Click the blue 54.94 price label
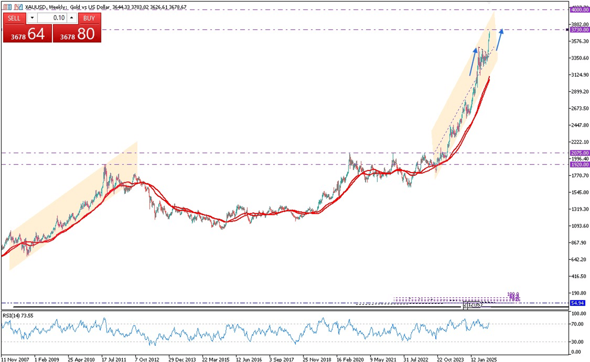590x362 pixels. coord(578,303)
